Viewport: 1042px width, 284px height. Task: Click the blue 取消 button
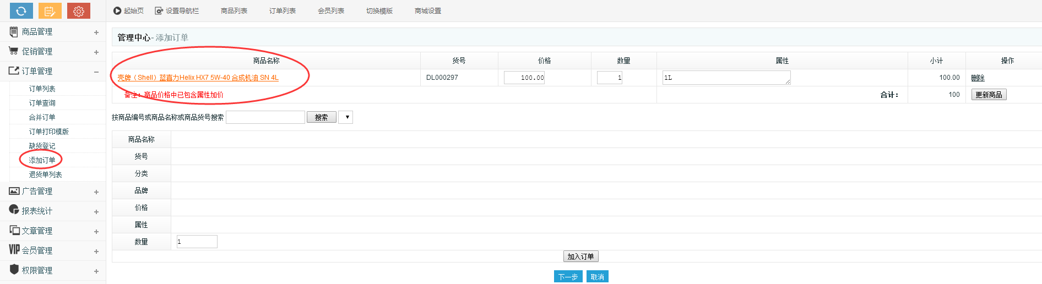tap(597, 277)
